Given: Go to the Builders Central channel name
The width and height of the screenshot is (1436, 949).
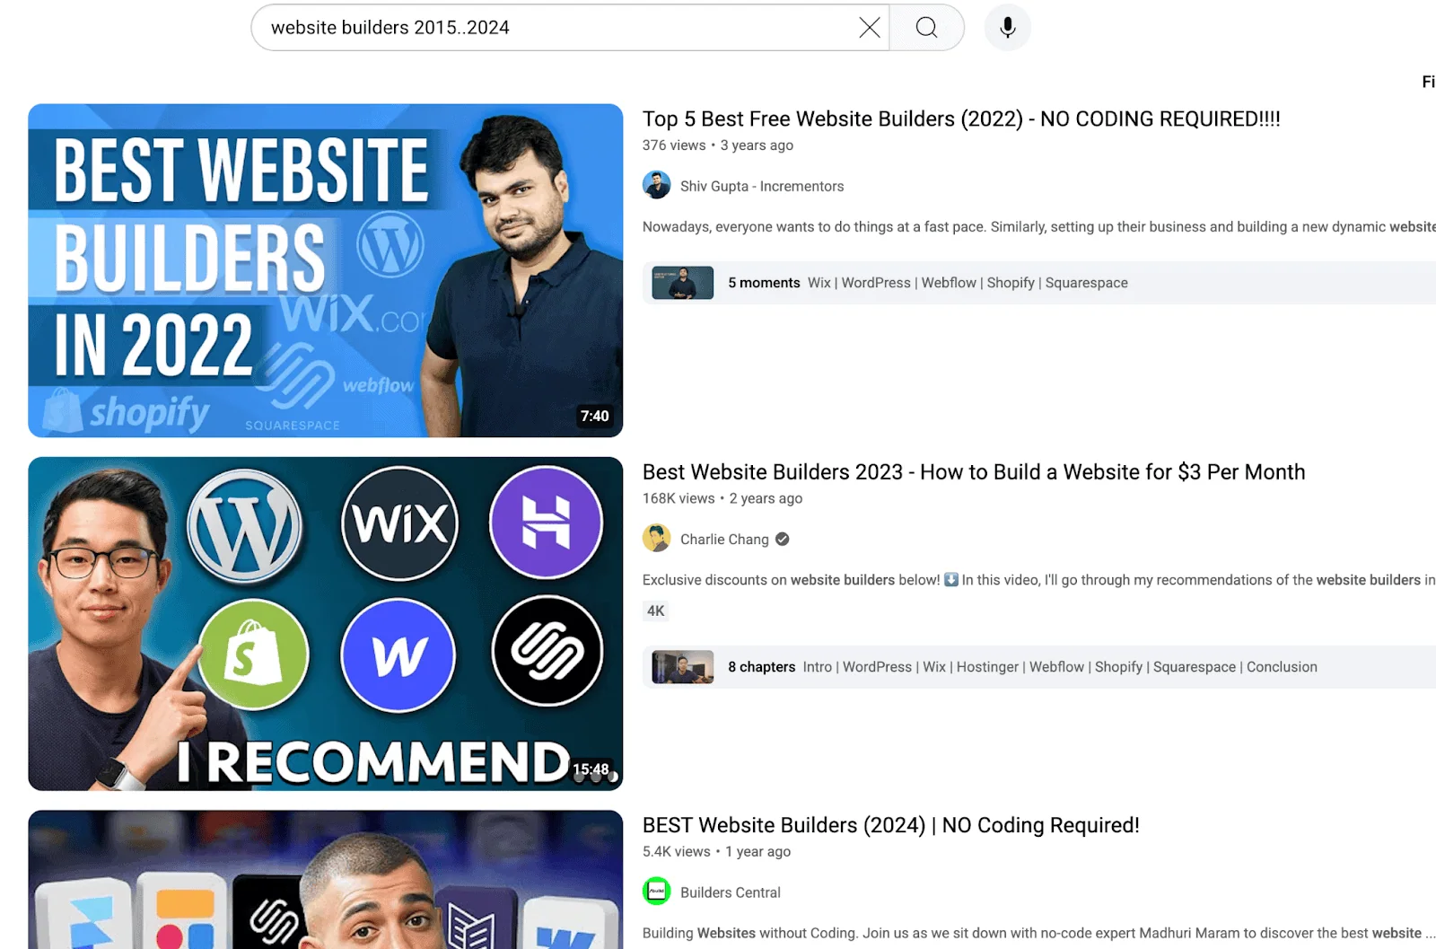Looking at the screenshot, I should 730,892.
